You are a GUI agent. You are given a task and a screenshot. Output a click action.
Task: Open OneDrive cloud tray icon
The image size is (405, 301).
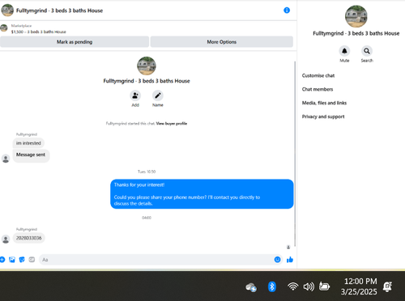[251, 287]
